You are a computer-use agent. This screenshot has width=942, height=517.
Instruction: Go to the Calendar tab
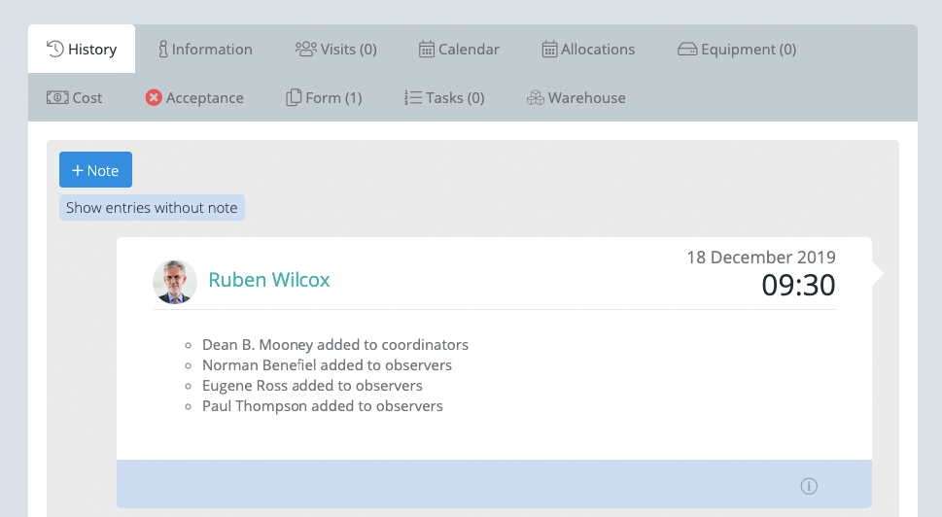click(x=459, y=50)
